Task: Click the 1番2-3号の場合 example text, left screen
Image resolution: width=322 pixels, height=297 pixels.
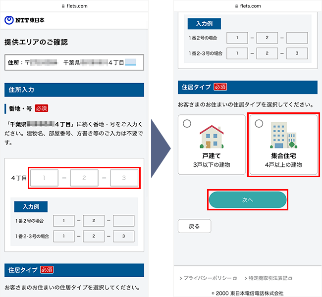Action: click(x=32, y=236)
